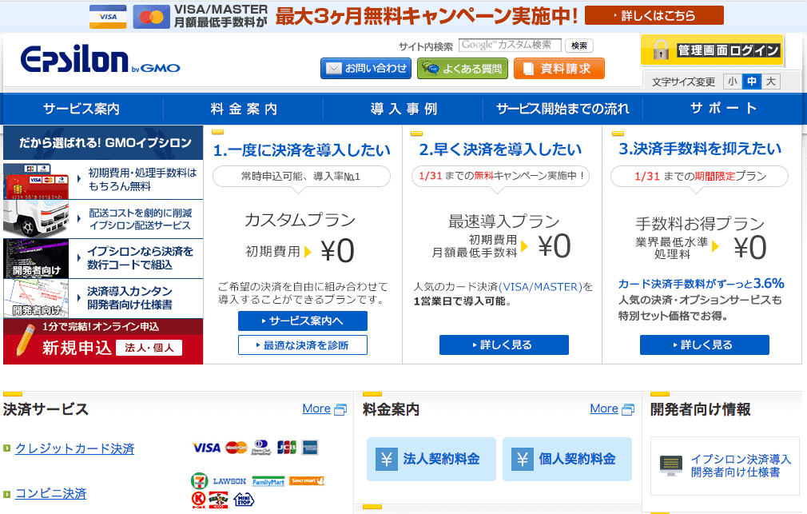The image size is (807, 514).
Task: Click the new-window icon beside 決済サービス More
Action: (x=340, y=409)
